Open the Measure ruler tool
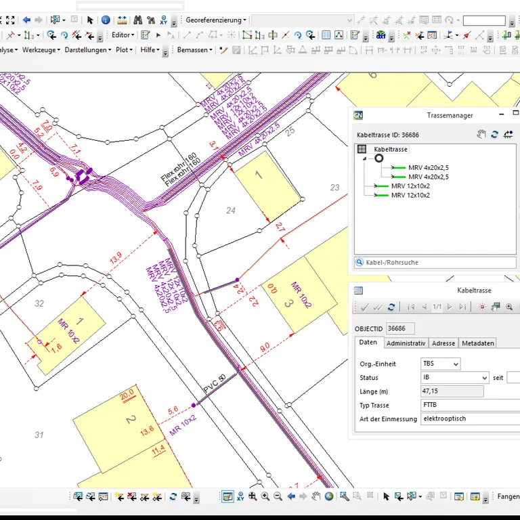This screenshot has width=520, height=520. 122,20
